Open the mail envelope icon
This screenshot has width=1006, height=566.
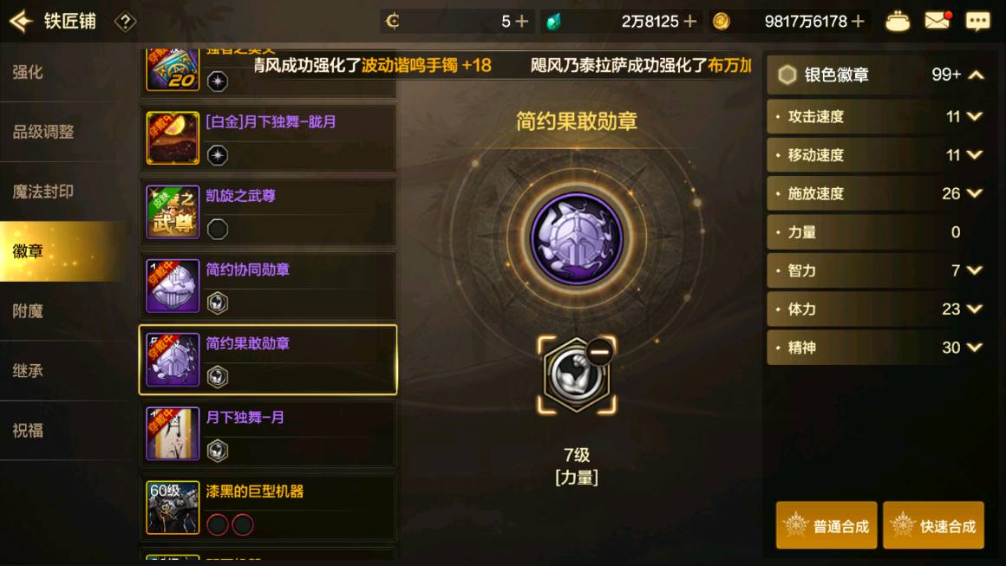[937, 21]
